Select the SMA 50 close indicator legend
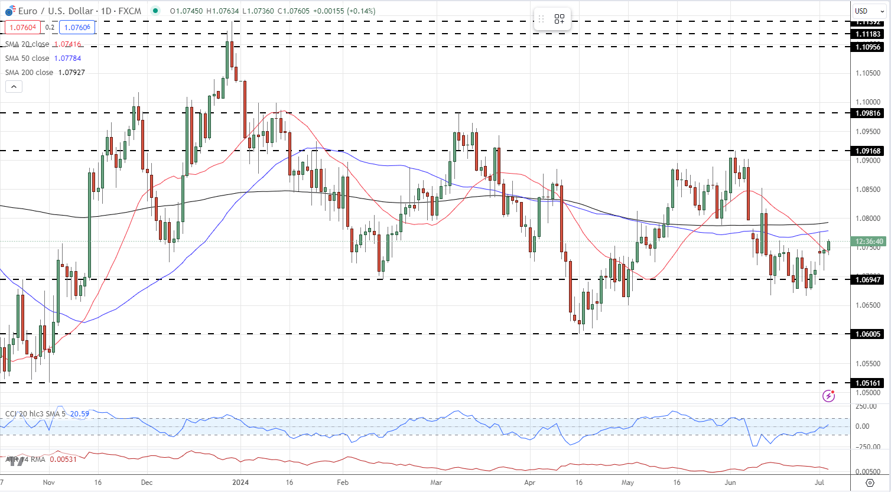The image size is (891, 492). pyautogui.click(x=27, y=58)
